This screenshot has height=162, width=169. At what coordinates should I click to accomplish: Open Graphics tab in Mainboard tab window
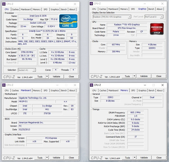point(55,90)
